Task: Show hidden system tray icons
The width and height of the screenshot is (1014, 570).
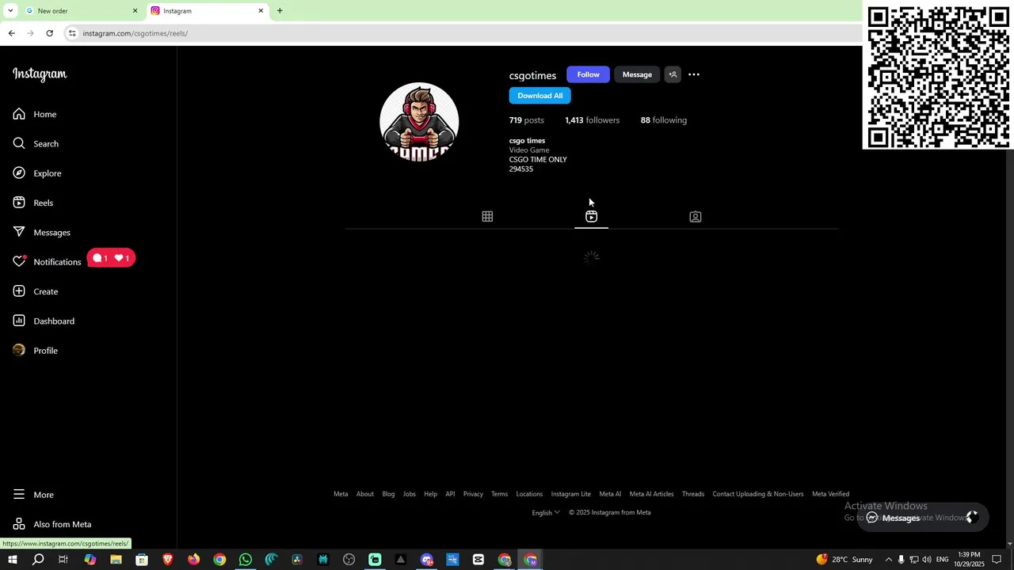Action: (888, 560)
